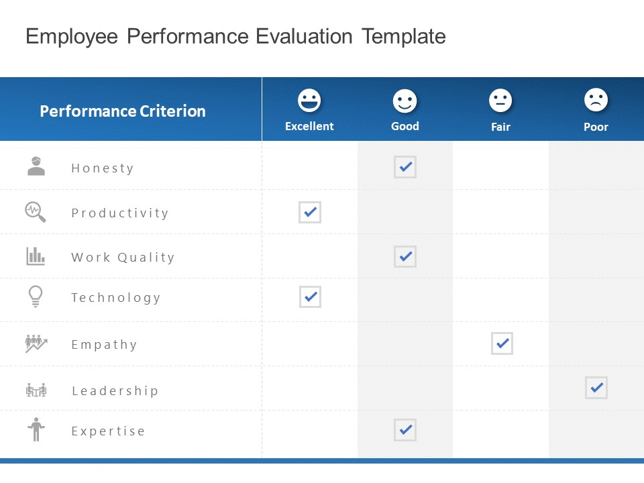Click the Technology Excellent checkbox
The image size is (644, 483).
(x=310, y=297)
